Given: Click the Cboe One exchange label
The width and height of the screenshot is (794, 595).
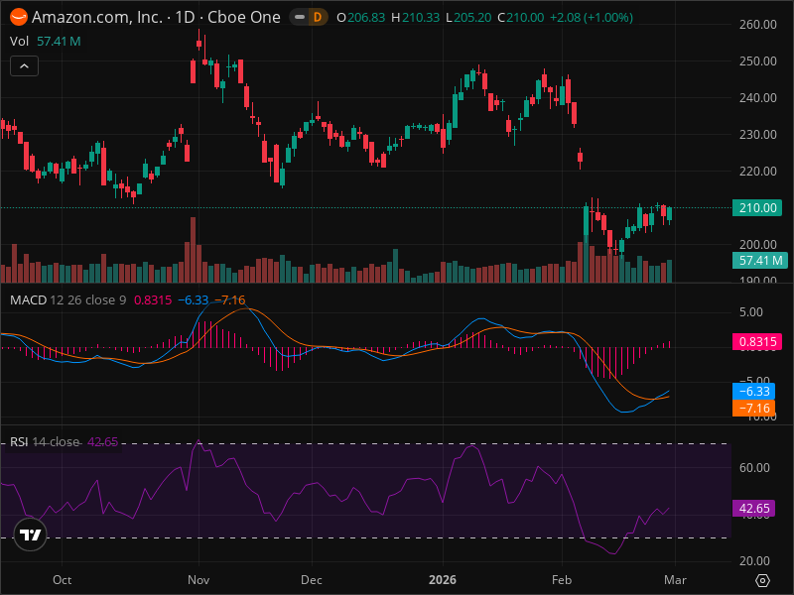Looking at the screenshot, I should [x=244, y=17].
